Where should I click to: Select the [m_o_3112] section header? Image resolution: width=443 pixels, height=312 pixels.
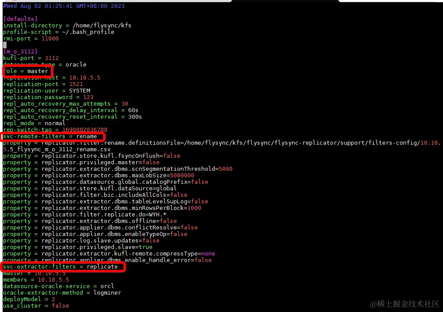point(20,51)
